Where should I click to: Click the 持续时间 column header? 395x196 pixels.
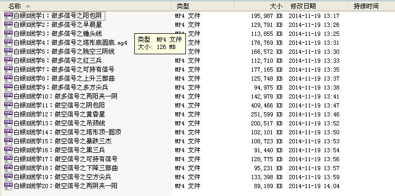click(x=372, y=6)
